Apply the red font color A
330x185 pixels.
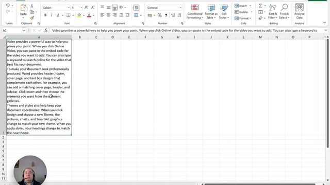tap(89, 15)
